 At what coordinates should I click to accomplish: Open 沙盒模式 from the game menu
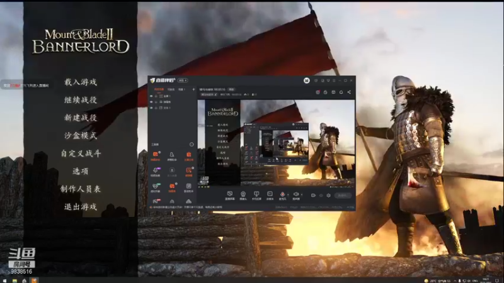pos(81,135)
